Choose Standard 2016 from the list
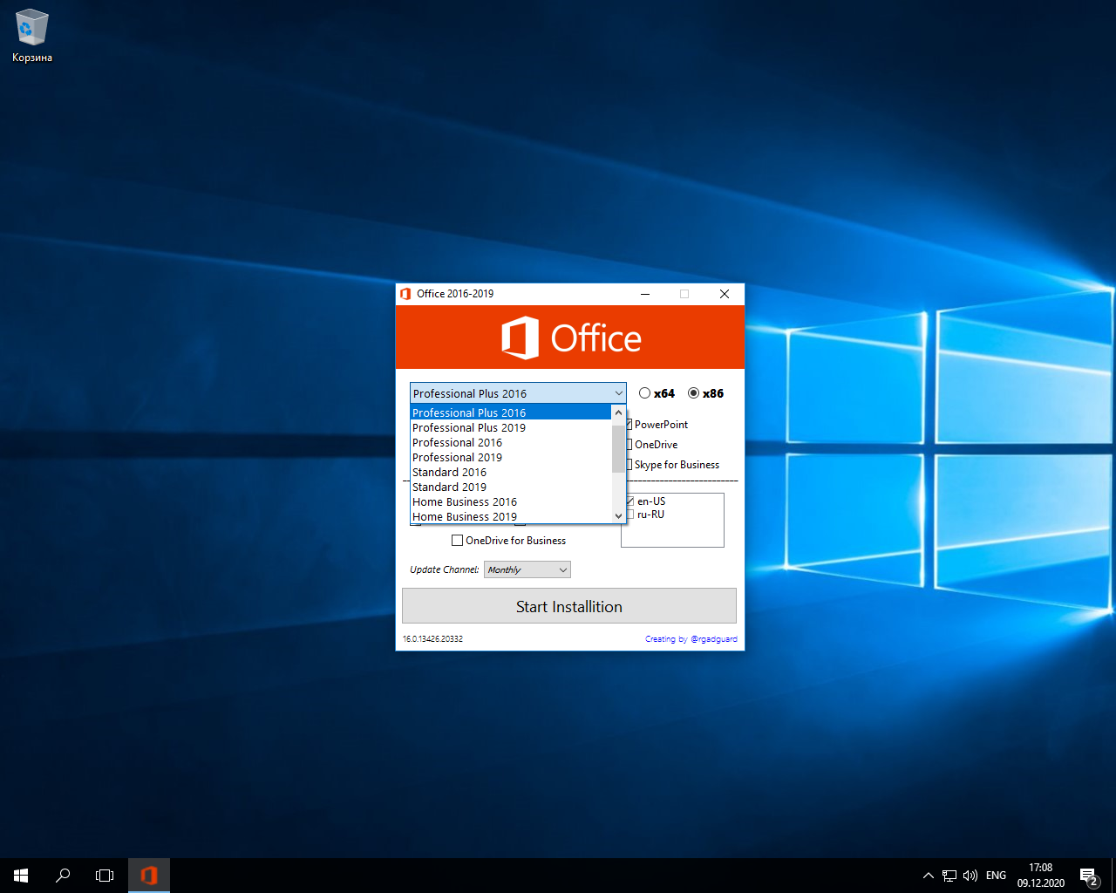Image resolution: width=1116 pixels, height=893 pixels. (x=511, y=472)
